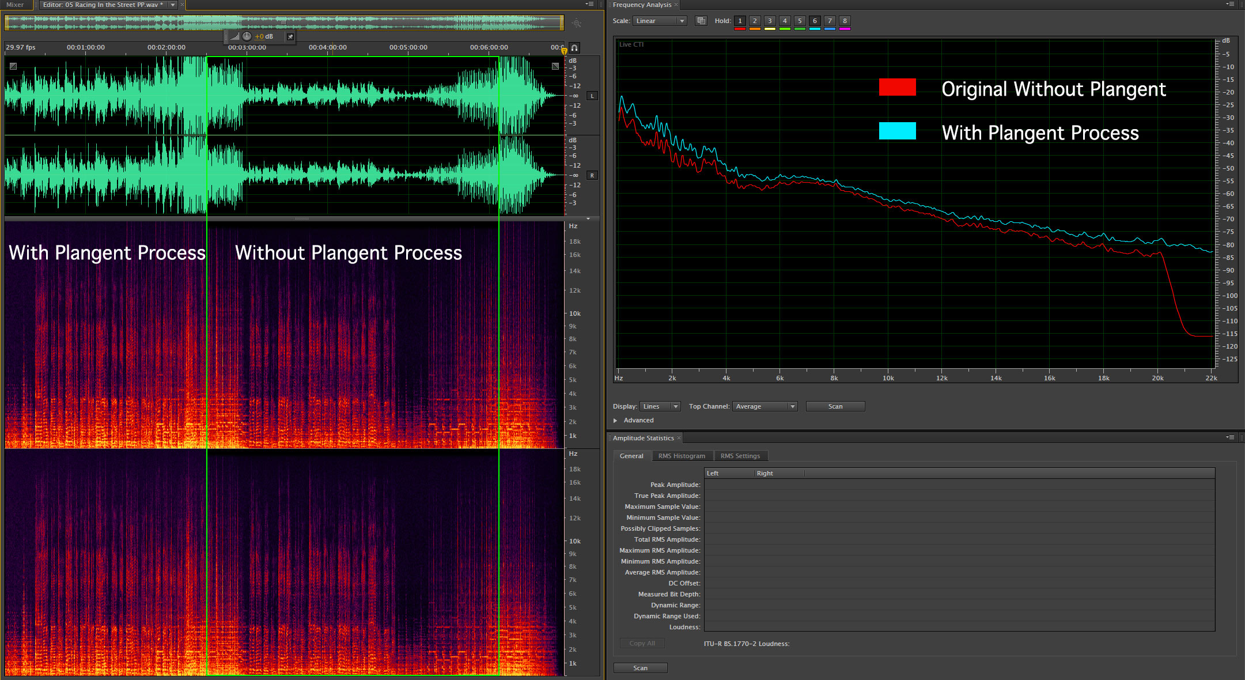
Task: Enable Hold 1 in Frequency Analysis
Action: click(x=740, y=21)
